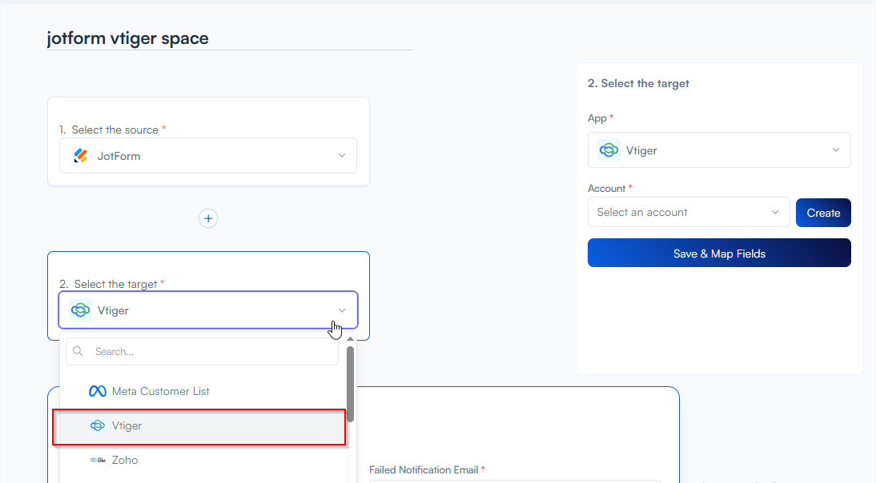Click the plus icon between steps
The image size is (876, 483).
point(208,218)
